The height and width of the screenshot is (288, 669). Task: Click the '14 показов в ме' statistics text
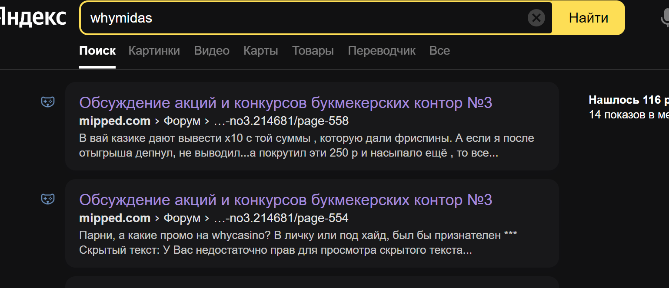629,115
